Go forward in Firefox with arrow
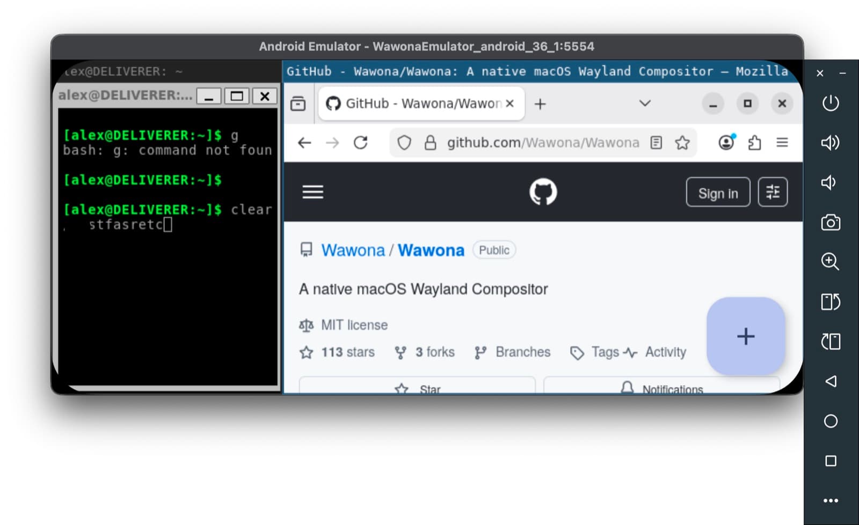Viewport: 859px width, 525px height. click(332, 143)
